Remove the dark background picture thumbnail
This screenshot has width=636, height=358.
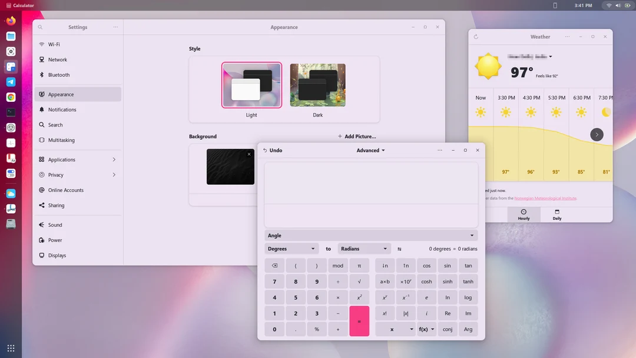click(x=249, y=154)
